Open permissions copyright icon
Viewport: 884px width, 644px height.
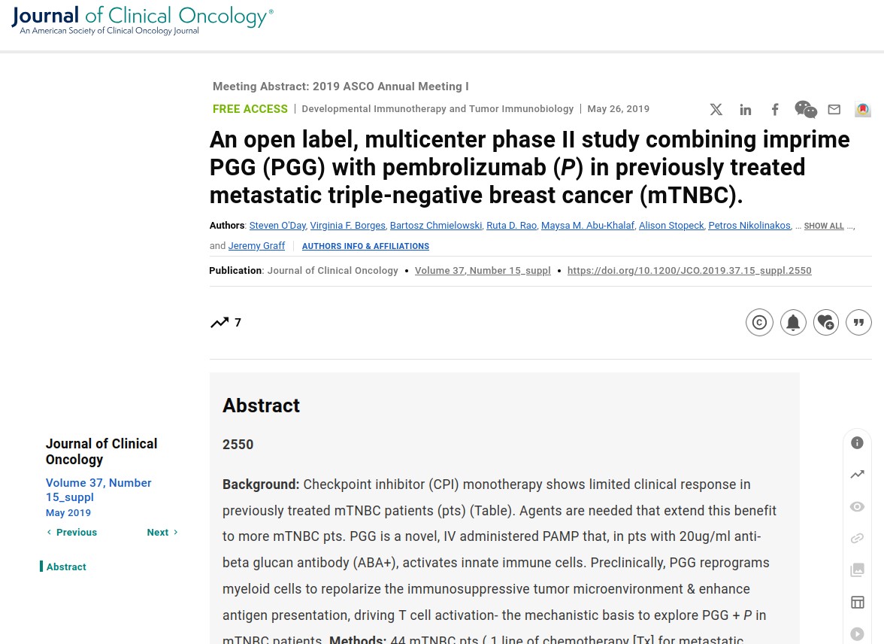(759, 322)
